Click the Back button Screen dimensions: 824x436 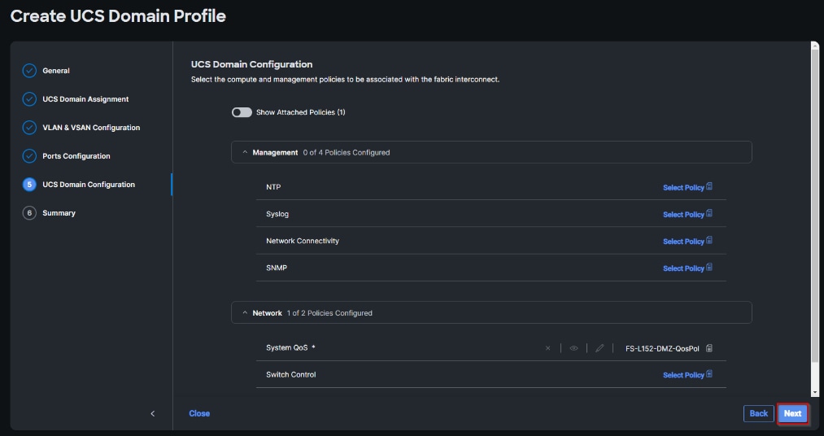(x=758, y=413)
